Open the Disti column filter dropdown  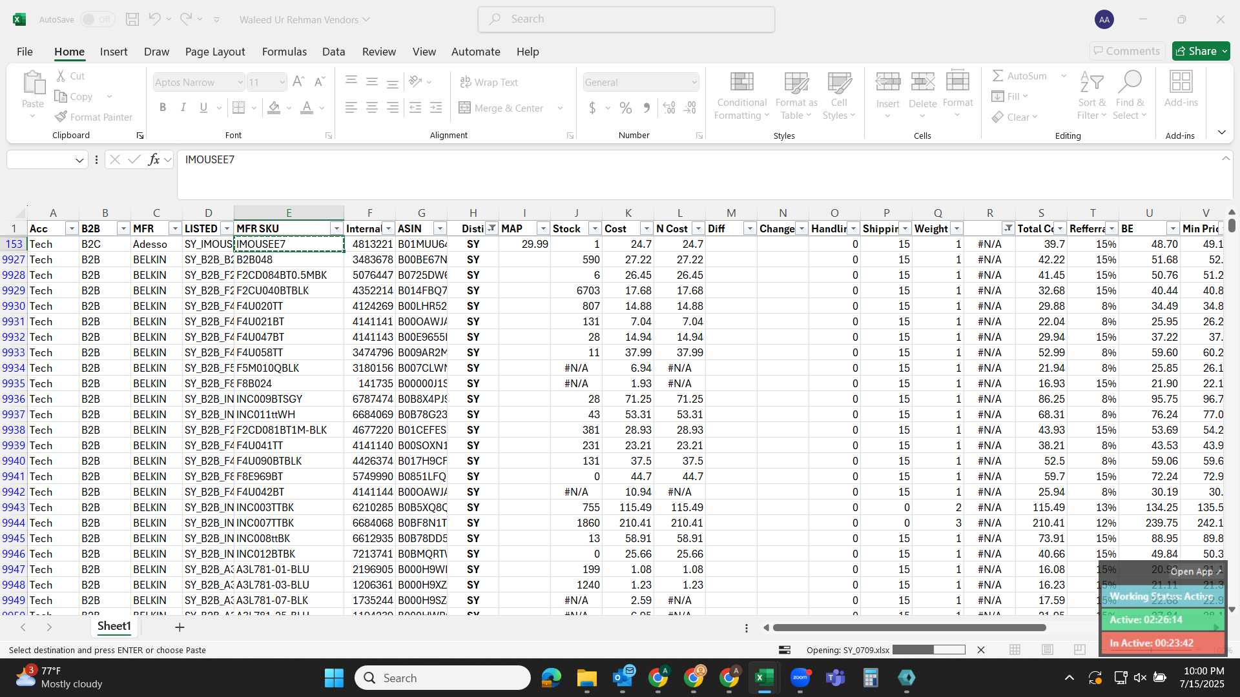click(x=492, y=228)
